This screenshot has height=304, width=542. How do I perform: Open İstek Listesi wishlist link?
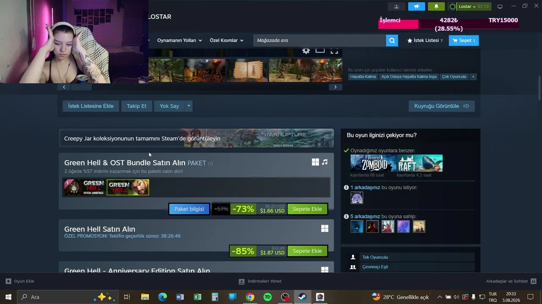pyautogui.click(x=425, y=41)
